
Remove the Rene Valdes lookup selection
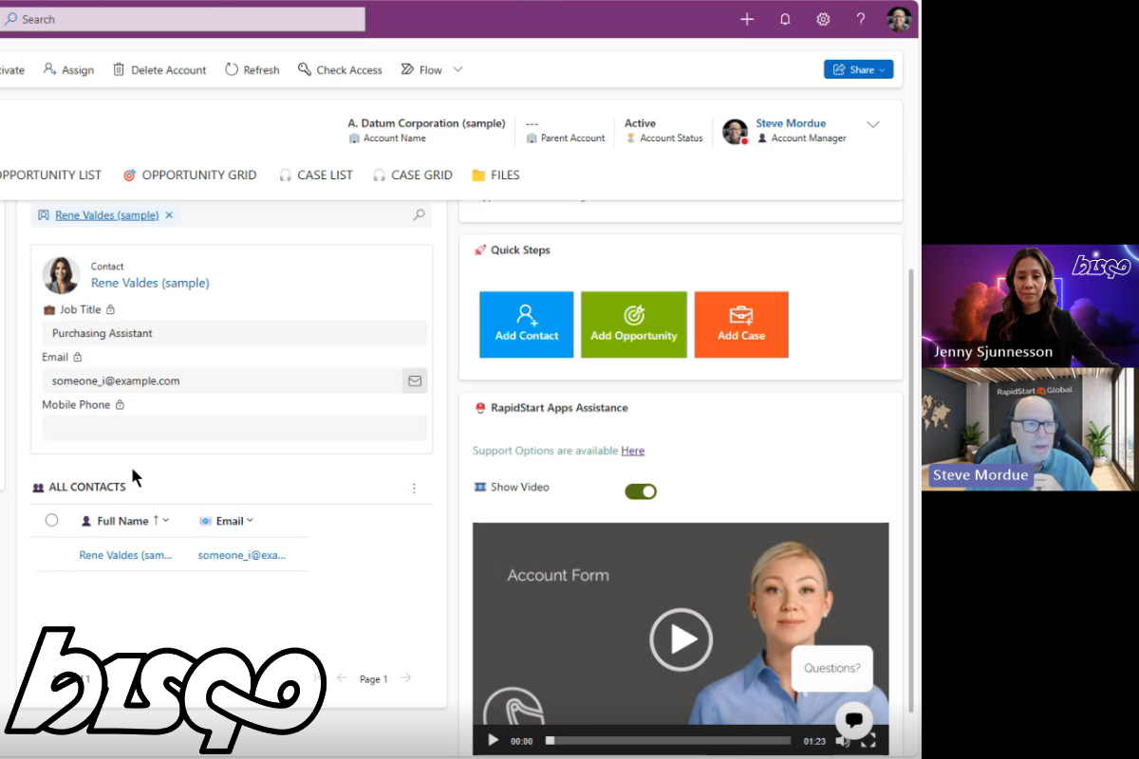(x=169, y=214)
